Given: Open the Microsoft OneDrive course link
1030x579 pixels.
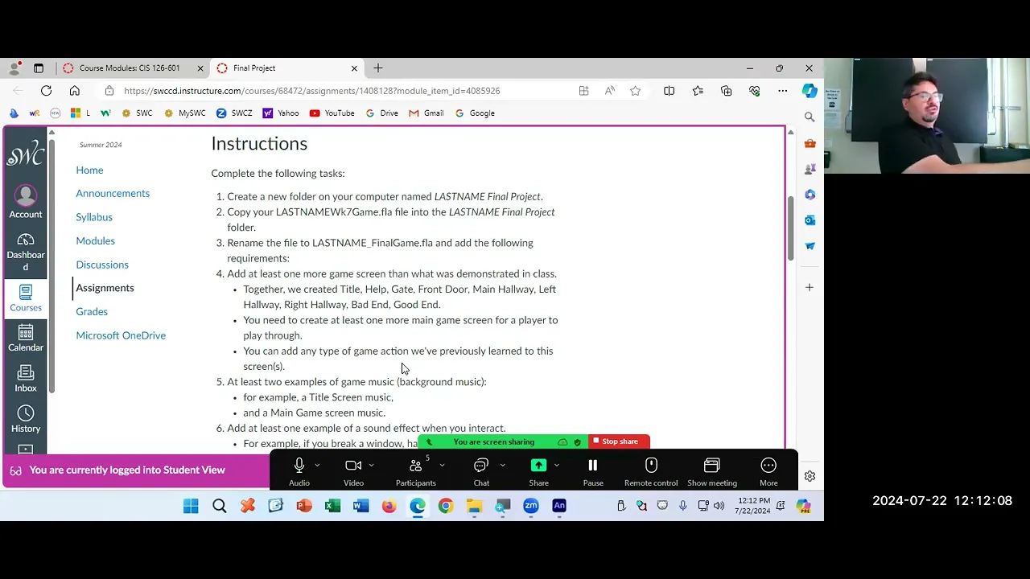Looking at the screenshot, I should click(x=121, y=335).
